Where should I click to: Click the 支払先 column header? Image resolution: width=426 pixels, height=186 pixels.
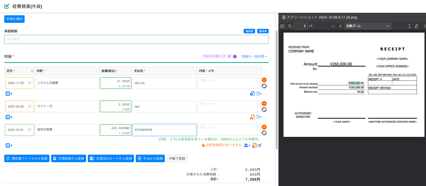[x=164, y=71]
